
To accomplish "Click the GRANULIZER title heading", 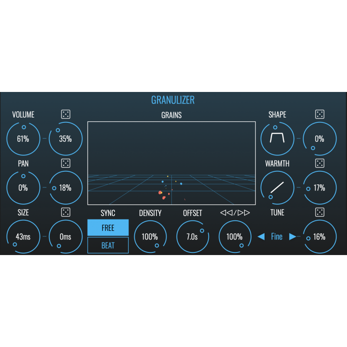I will coord(173,100).
